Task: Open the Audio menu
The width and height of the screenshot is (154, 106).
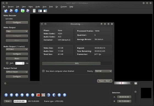Action: 38,7
